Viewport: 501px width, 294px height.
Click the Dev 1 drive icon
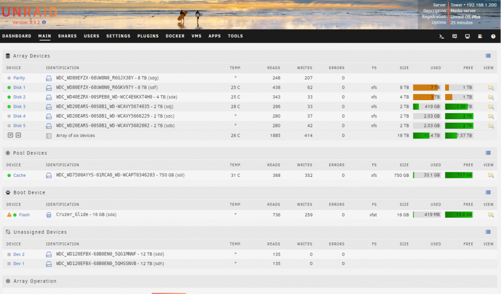coord(49,264)
